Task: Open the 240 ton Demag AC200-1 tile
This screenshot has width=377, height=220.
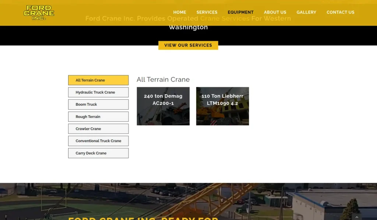Action: tap(163, 106)
